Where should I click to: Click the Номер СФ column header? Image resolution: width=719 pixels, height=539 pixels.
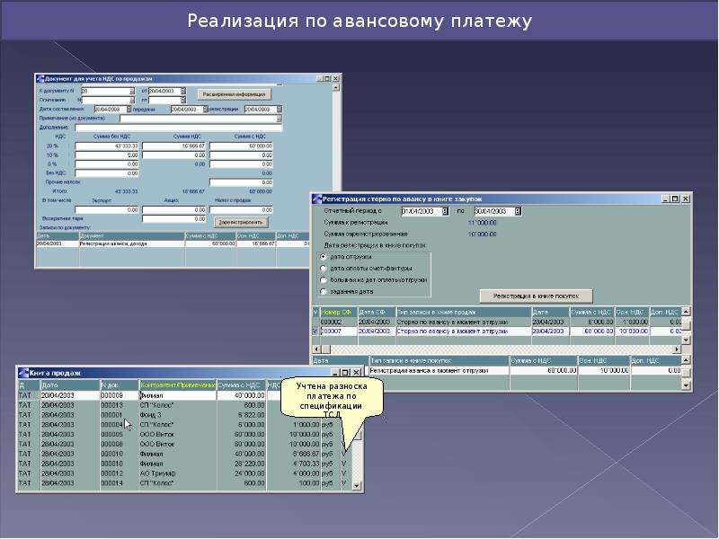(339, 312)
